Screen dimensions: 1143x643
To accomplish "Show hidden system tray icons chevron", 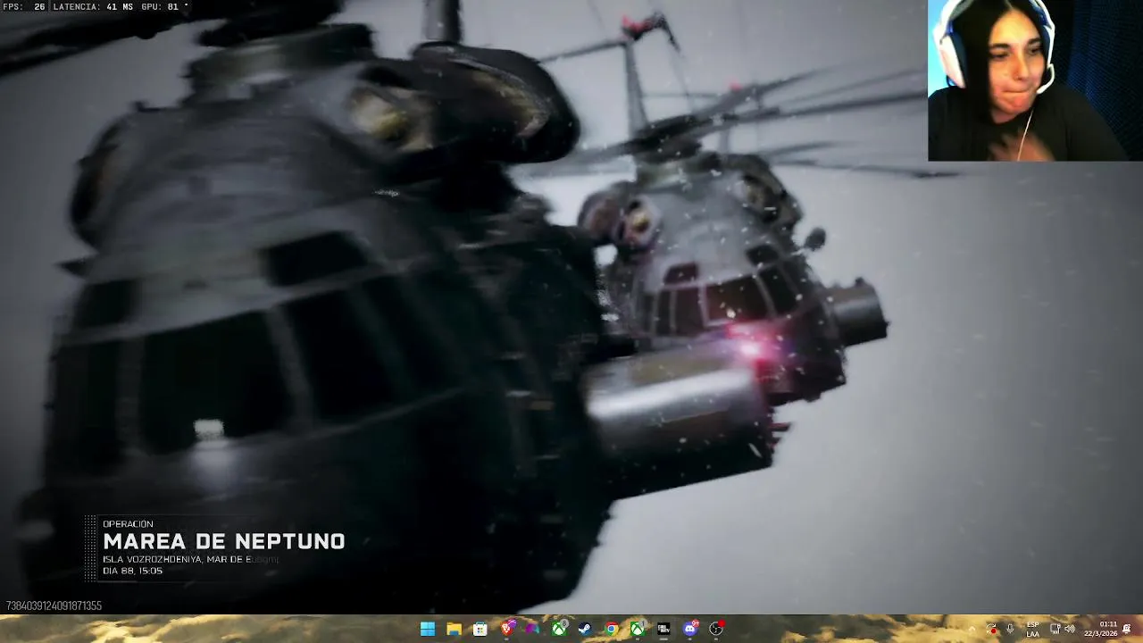I will 972,629.
